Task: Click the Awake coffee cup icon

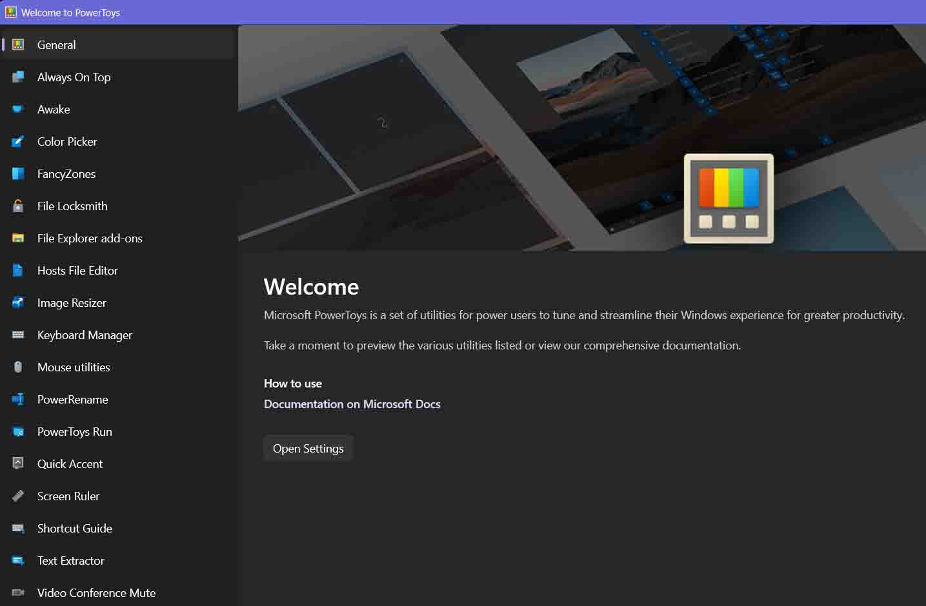Action: tap(18, 110)
